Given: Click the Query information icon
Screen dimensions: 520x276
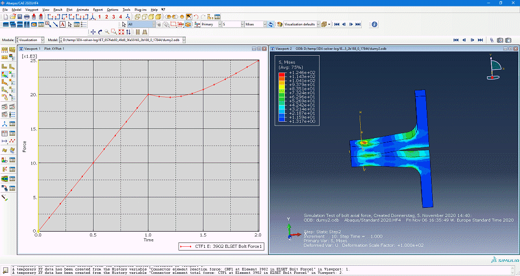Looking at the screenshot, I should pyautogui.click(x=374, y=24).
